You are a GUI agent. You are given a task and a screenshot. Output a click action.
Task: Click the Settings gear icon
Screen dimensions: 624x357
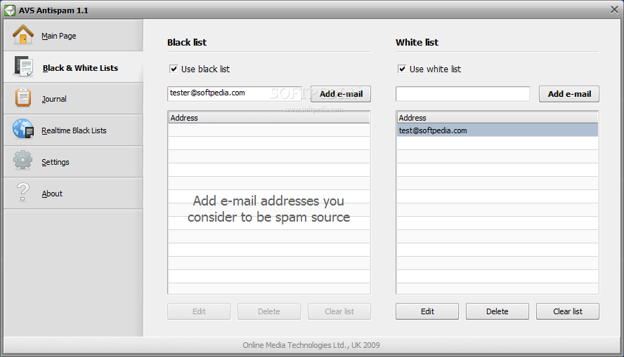tap(22, 160)
